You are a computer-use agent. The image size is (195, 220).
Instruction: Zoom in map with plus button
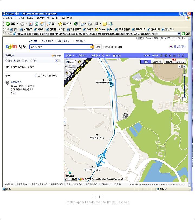(184, 66)
